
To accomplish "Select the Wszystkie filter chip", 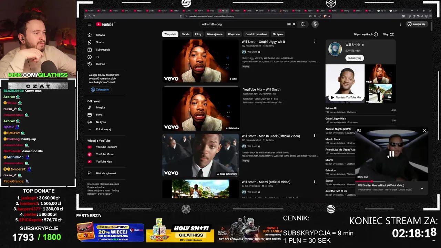I will [170, 34].
